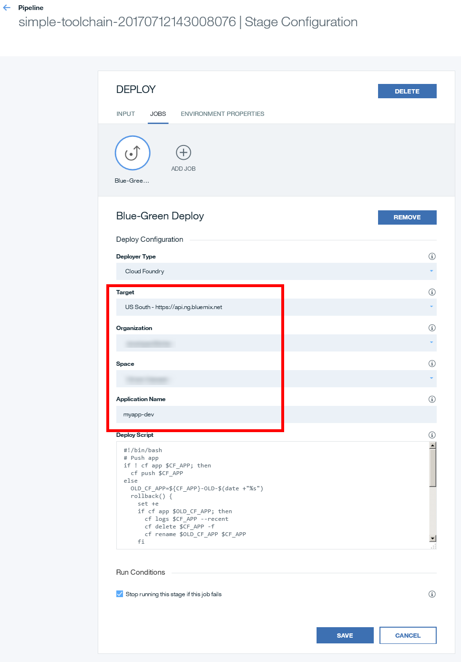Click the ADD JOB label

(184, 169)
